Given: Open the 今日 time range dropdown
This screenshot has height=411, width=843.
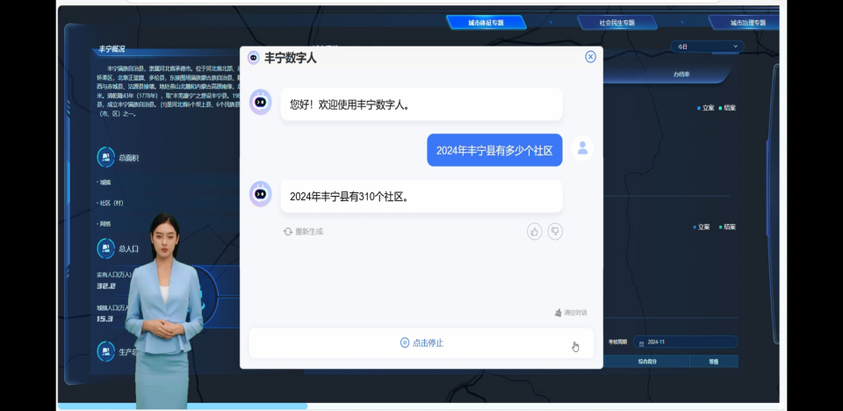Looking at the screenshot, I should click(707, 47).
